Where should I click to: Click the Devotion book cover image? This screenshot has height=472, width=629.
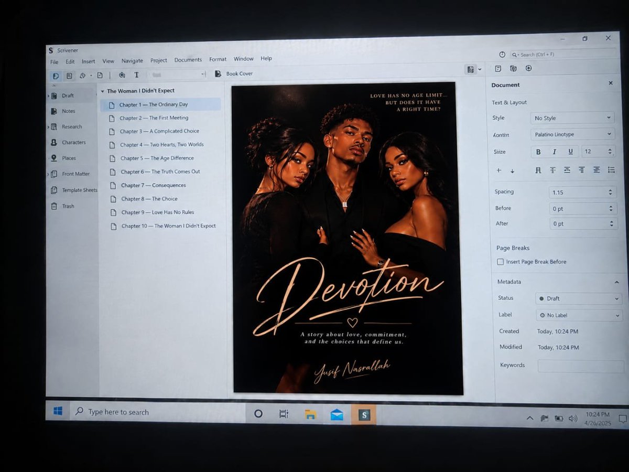click(x=346, y=238)
